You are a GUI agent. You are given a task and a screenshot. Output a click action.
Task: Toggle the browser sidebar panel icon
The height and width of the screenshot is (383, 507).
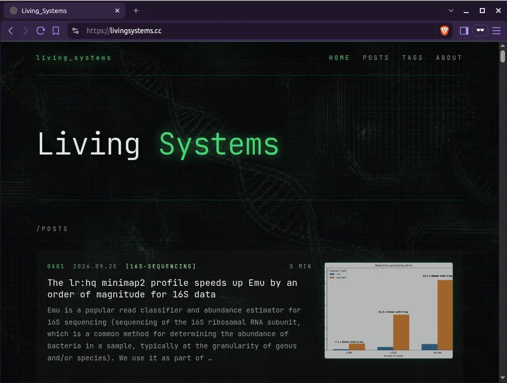464,31
